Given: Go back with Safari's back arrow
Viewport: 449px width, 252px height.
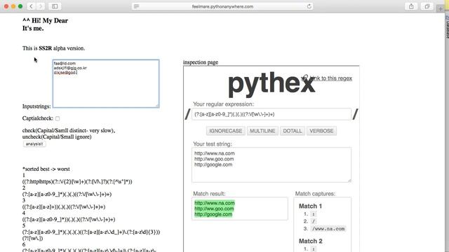Looking at the screenshot, I should 31,6.
